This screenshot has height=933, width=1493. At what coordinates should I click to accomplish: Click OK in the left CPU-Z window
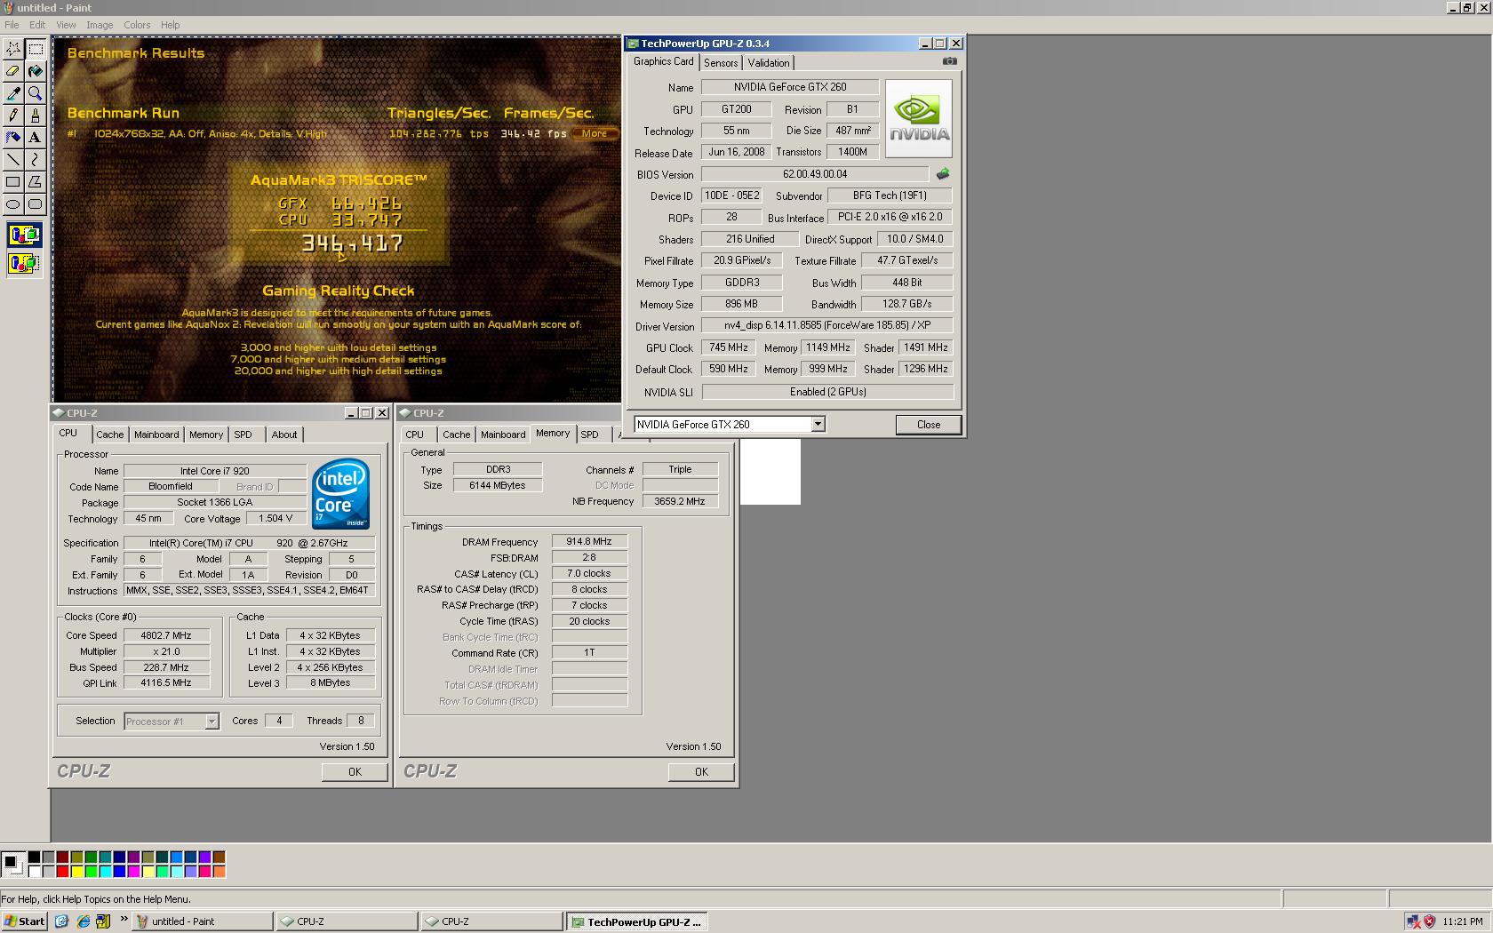coord(355,772)
